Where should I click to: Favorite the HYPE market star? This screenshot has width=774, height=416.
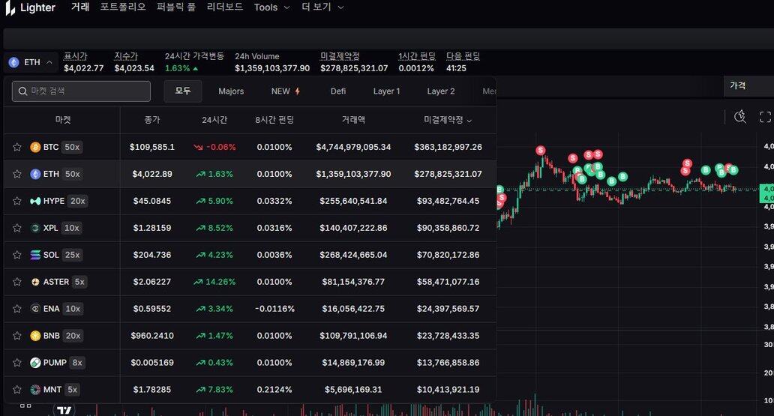(x=16, y=201)
